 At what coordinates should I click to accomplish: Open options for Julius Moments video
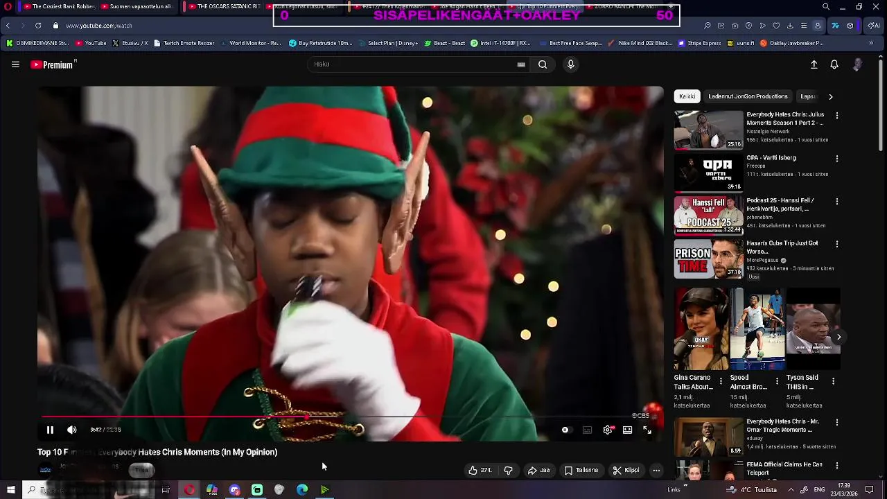pyautogui.click(x=837, y=116)
